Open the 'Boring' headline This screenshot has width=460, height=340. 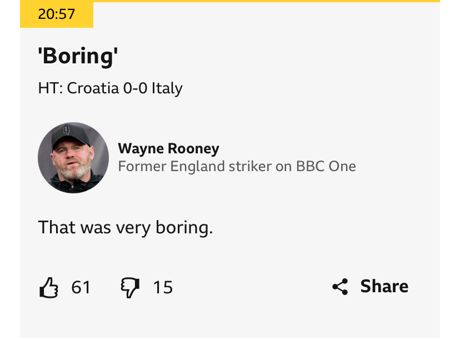78,56
